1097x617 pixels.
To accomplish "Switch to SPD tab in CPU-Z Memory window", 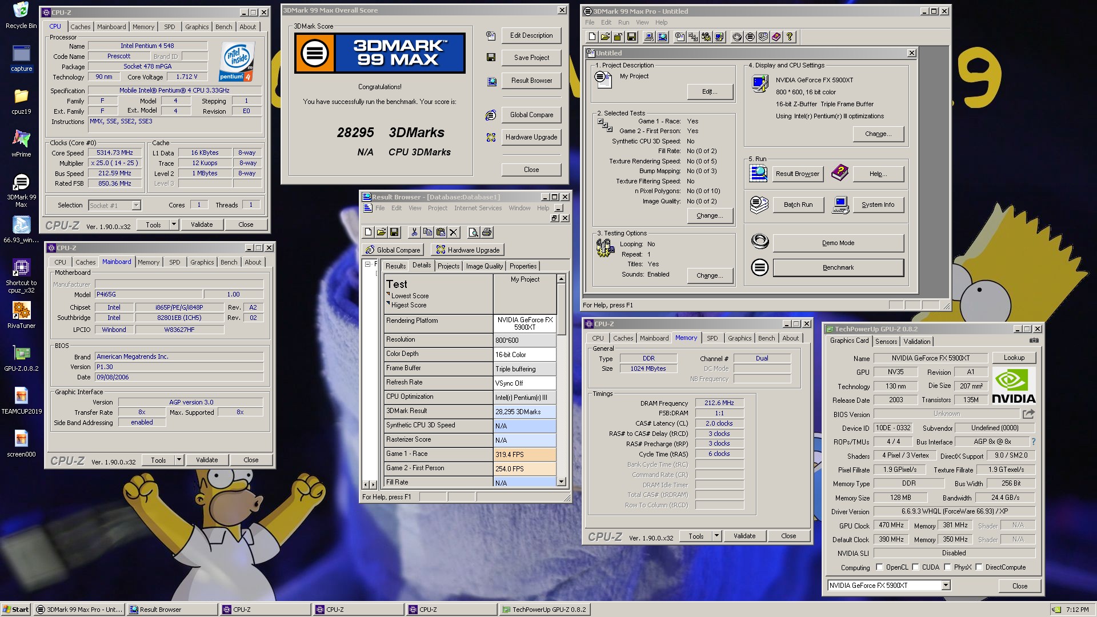I will pyautogui.click(x=712, y=338).
